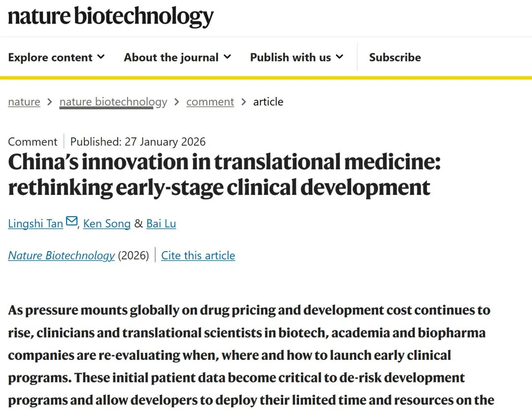The width and height of the screenshot is (532, 413).
Task: Click the "Comment" article type label
Action: pos(33,142)
